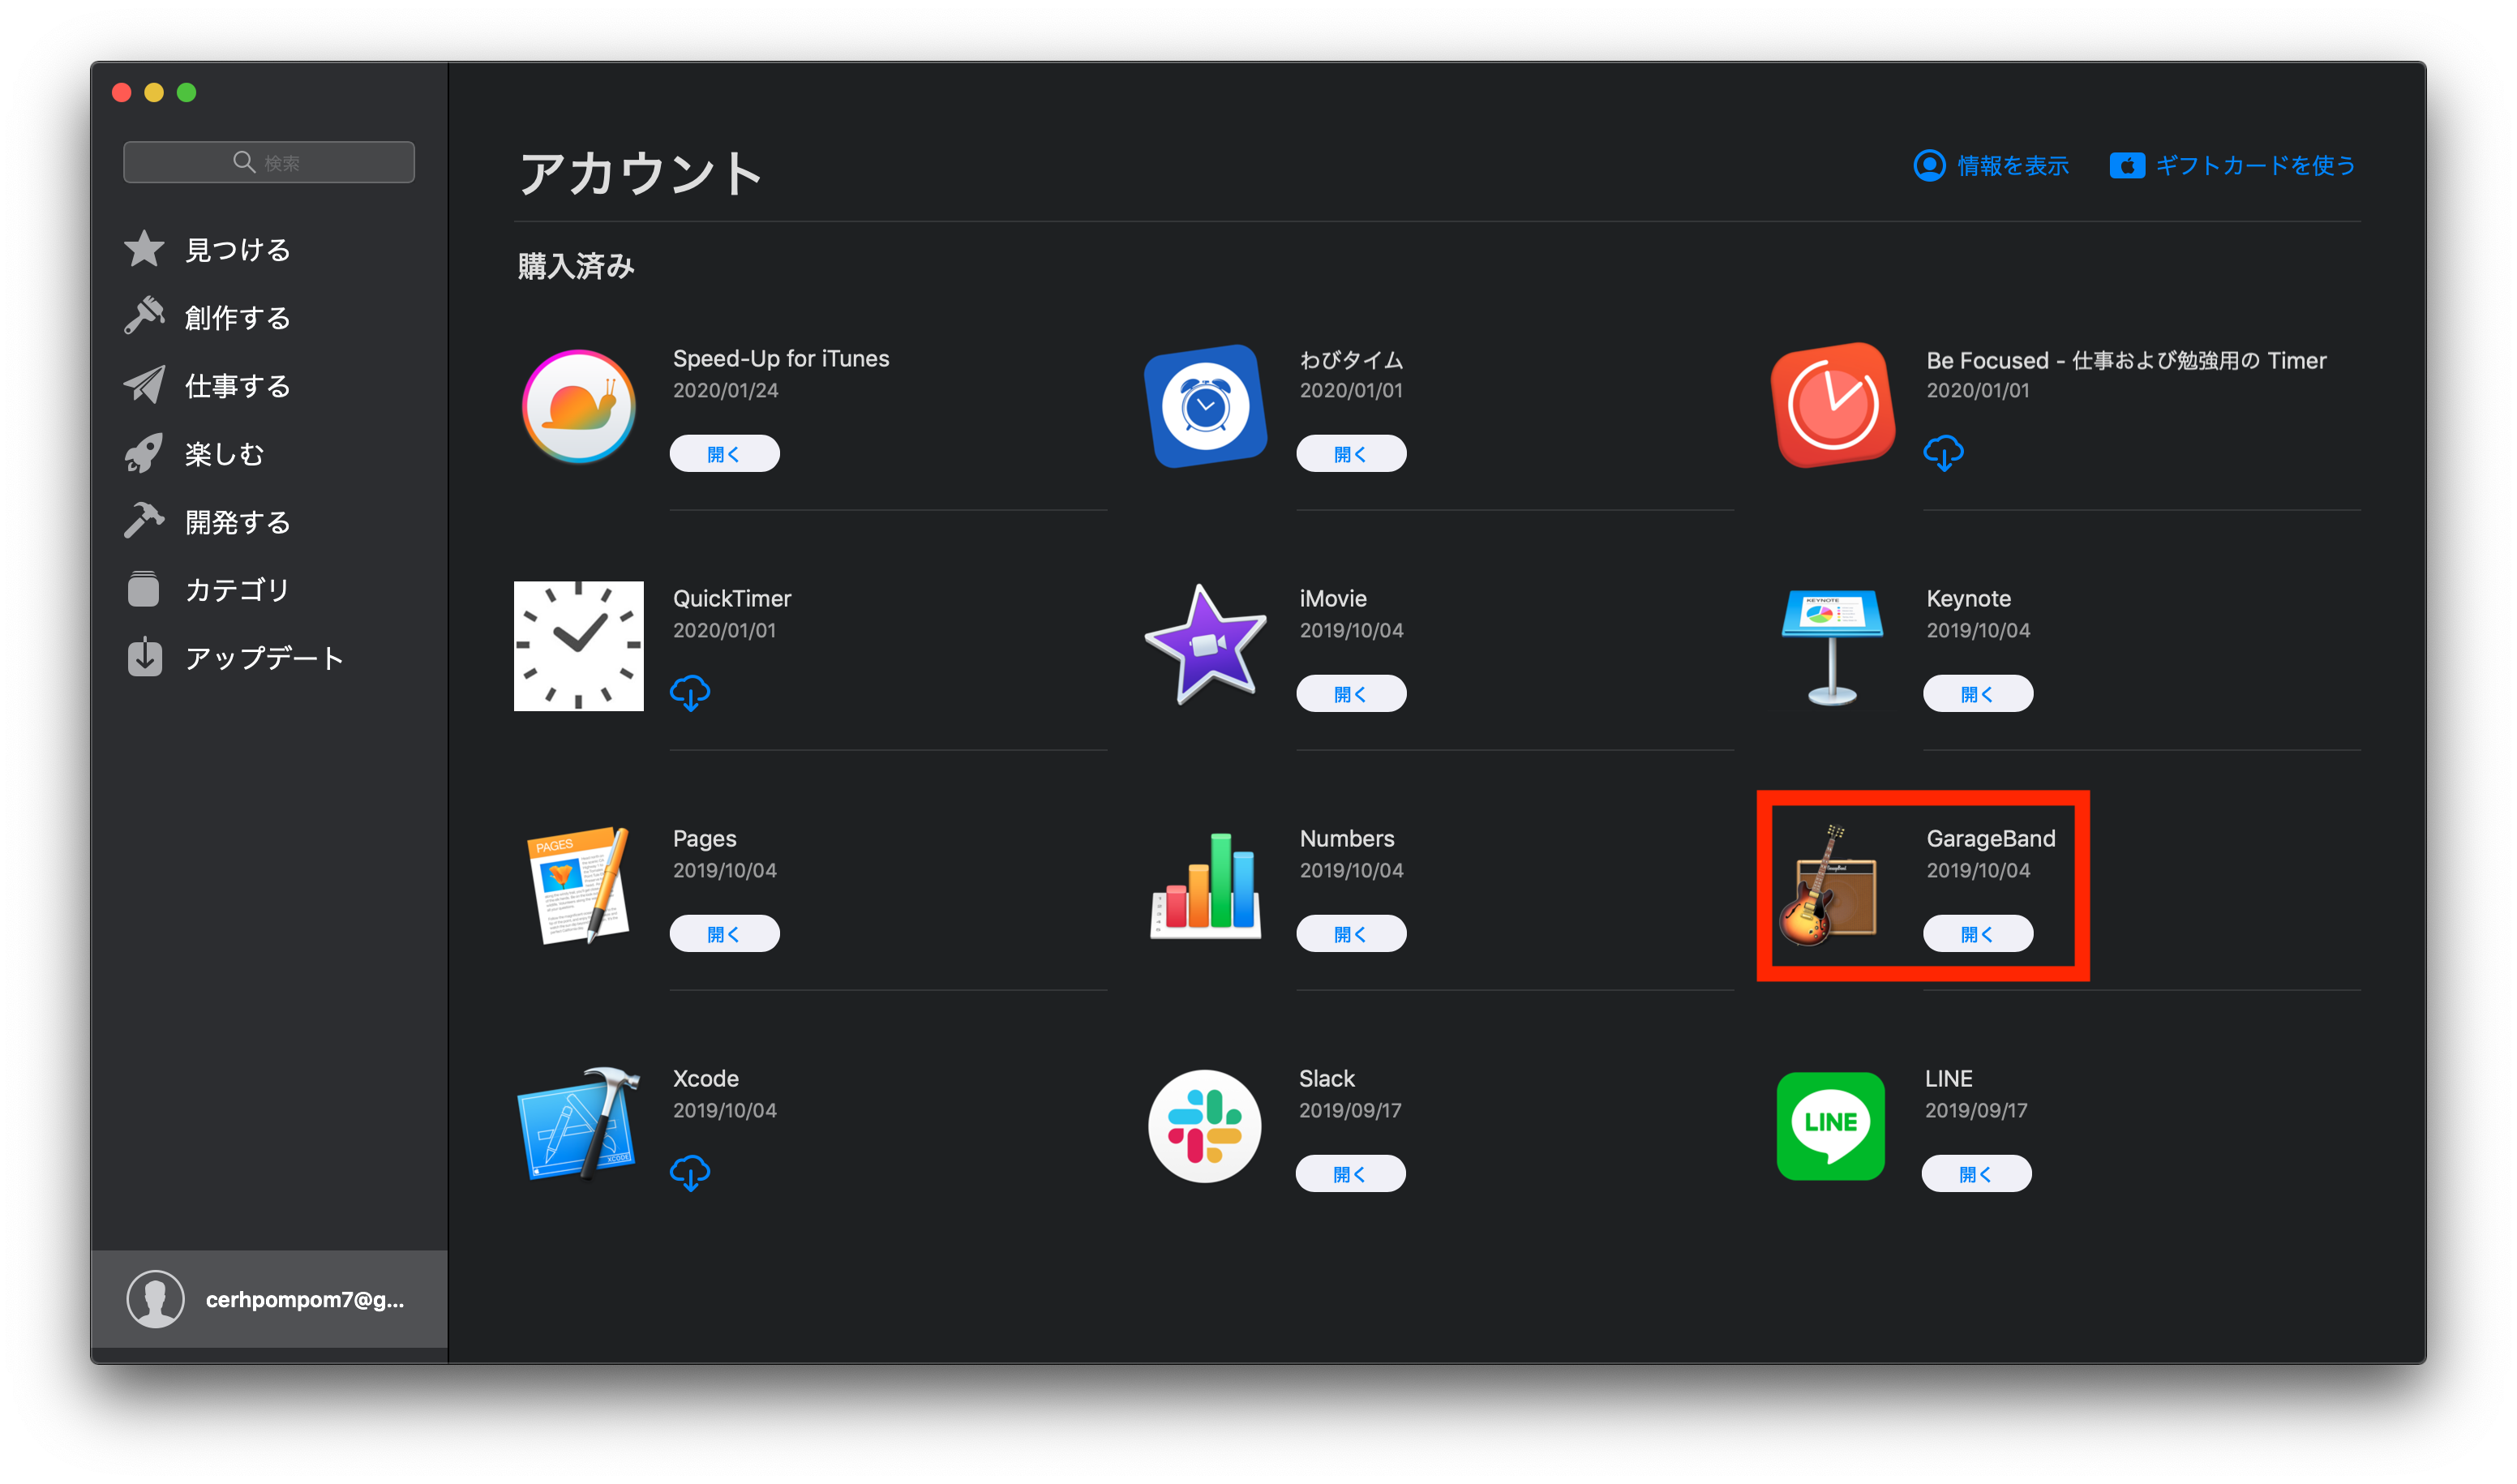Click the Speed-Up for iTunes title
Screen dimensions: 2517x1484
point(780,358)
